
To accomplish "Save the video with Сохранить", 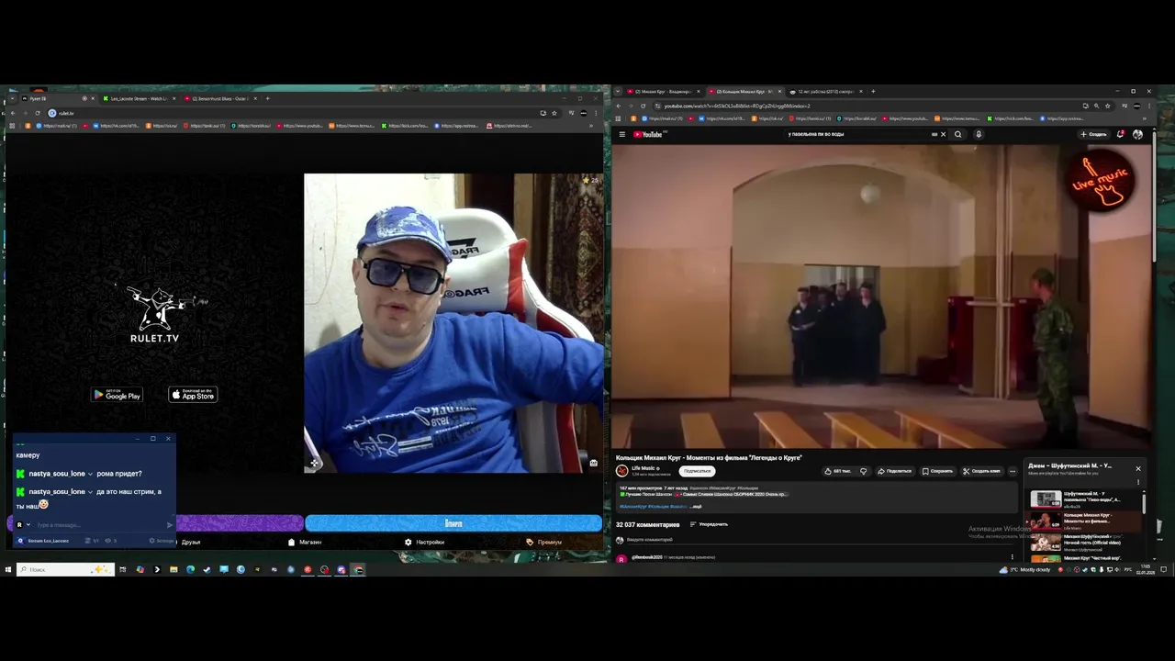I will (x=937, y=471).
